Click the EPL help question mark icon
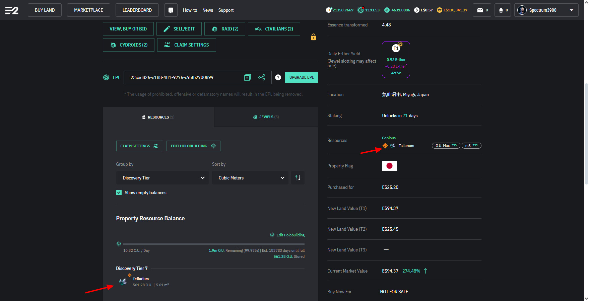Viewport: 589px width, 301px height. 278,77
